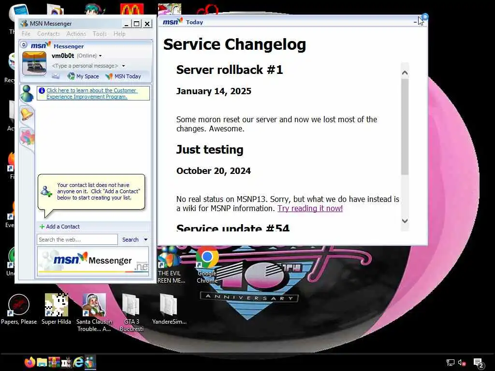
Task: Open Internet Explorer from the taskbar
Action: [x=78, y=362]
